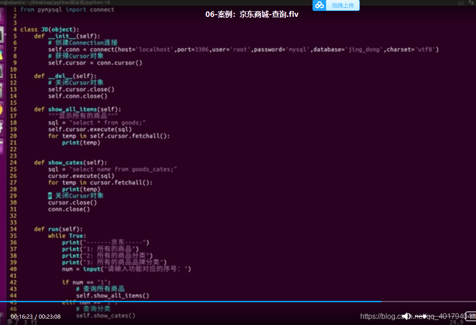Click the 'self.conn = connect(host=...' line
This screenshot has height=325, width=476.
[x=243, y=49]
